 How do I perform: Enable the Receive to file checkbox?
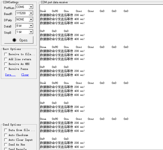coord(6,54)
